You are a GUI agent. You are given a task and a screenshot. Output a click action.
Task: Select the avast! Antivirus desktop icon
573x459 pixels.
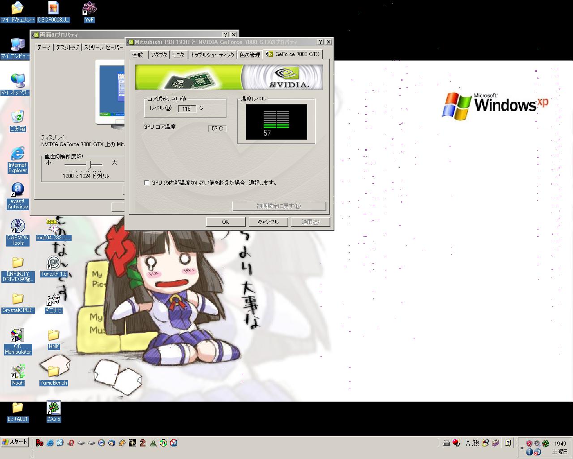(x=17, y=196)
